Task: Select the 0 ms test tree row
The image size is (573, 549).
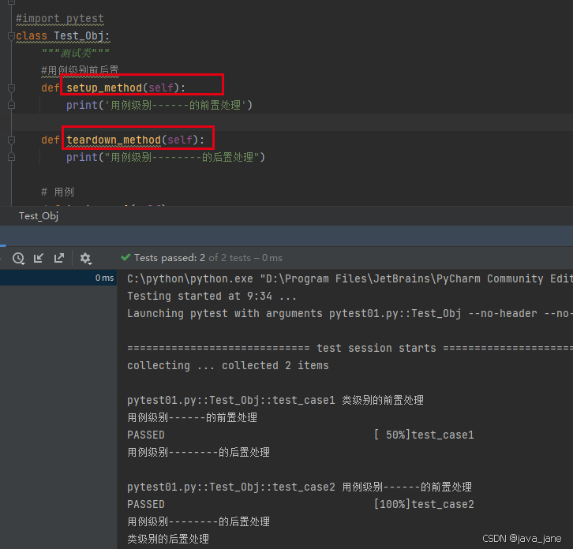Action: click(58, 278)
